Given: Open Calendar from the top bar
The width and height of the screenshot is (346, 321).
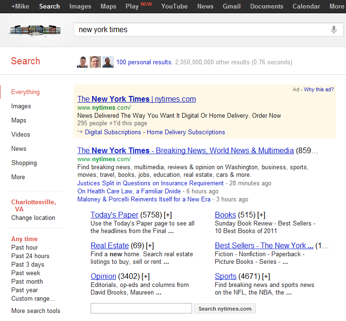Looking at the screenshot, I should (306, 6).
